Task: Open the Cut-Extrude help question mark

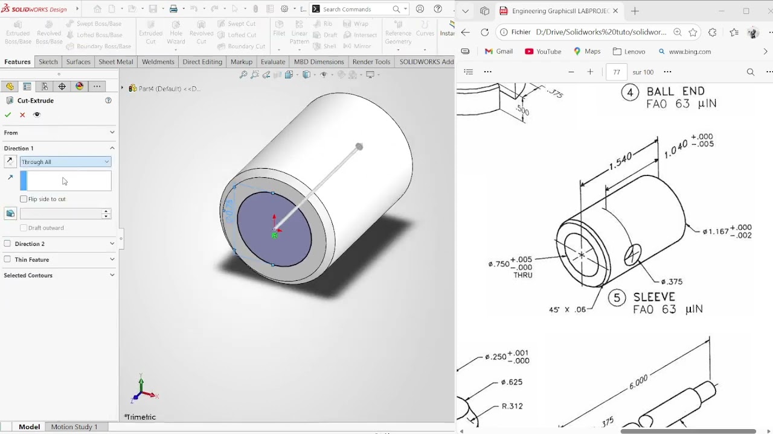Action: coord(109,101)
